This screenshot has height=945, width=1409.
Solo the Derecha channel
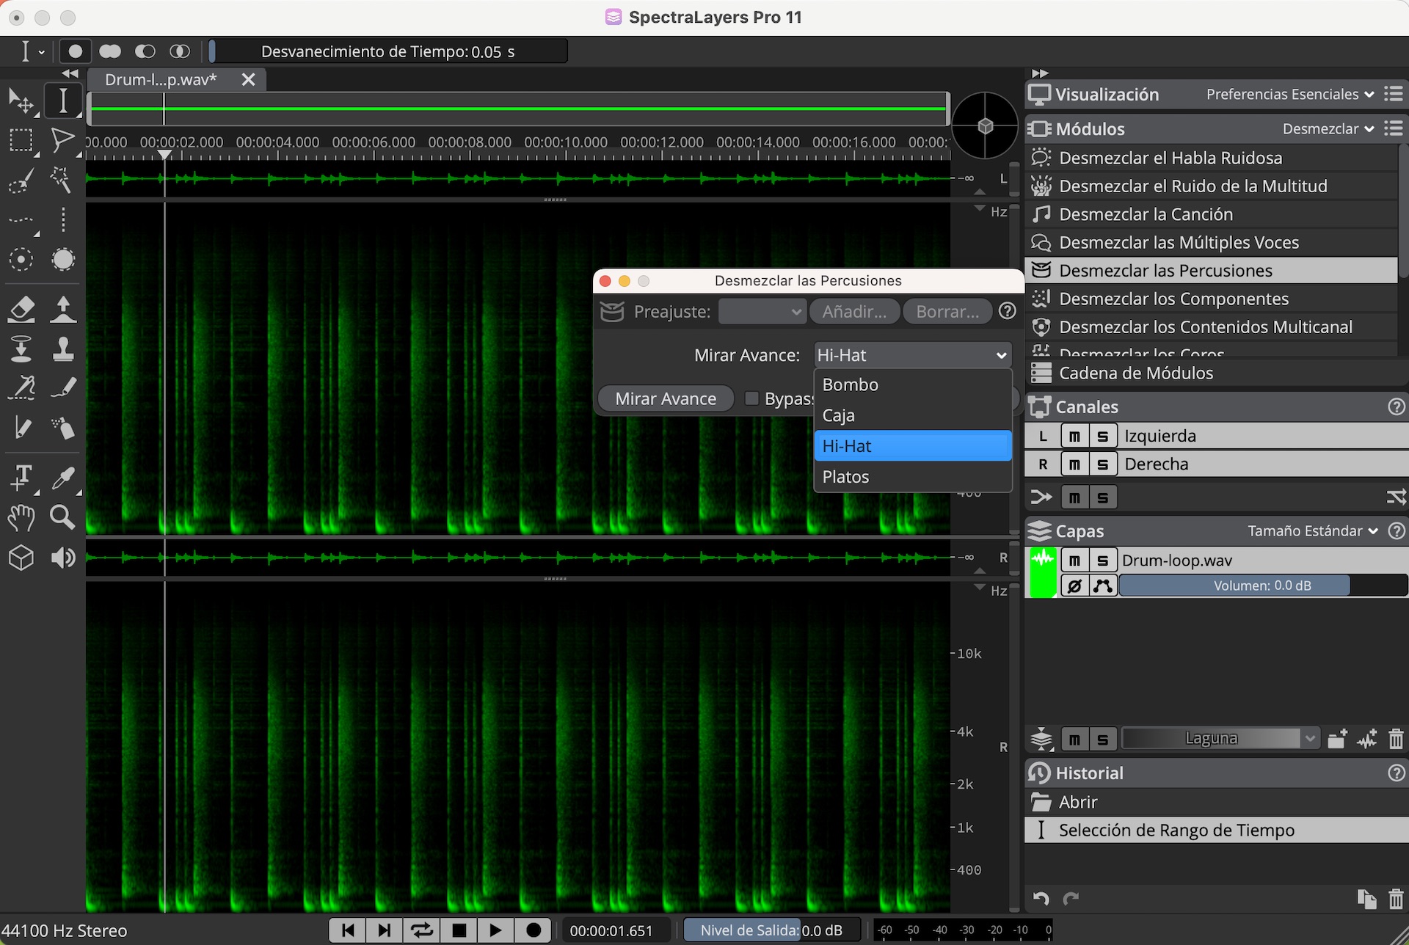1102,464
